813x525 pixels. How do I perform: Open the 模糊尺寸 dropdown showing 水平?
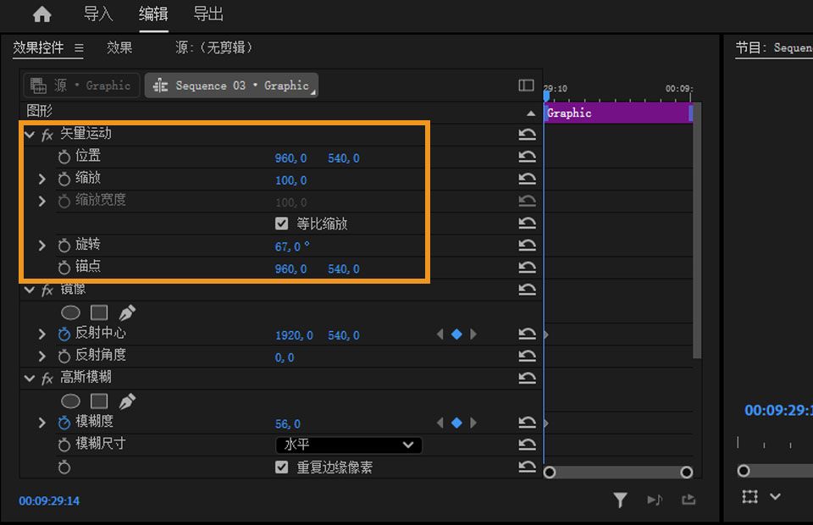[x=347, y=445]
